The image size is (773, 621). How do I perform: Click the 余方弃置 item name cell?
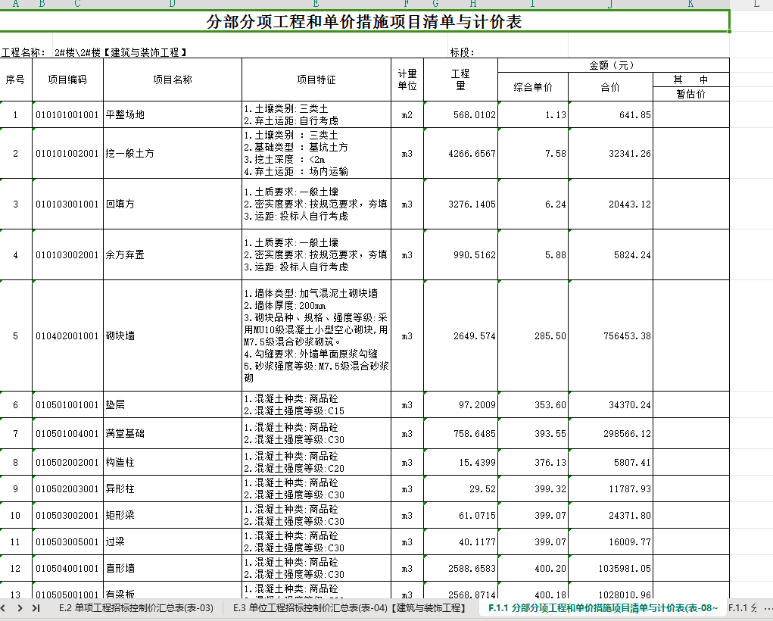tap(172, 254)
